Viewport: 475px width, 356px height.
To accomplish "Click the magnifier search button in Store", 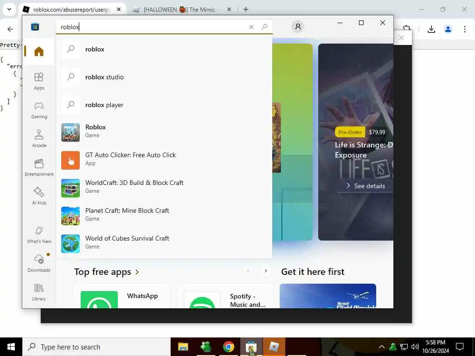I will 264,27.
